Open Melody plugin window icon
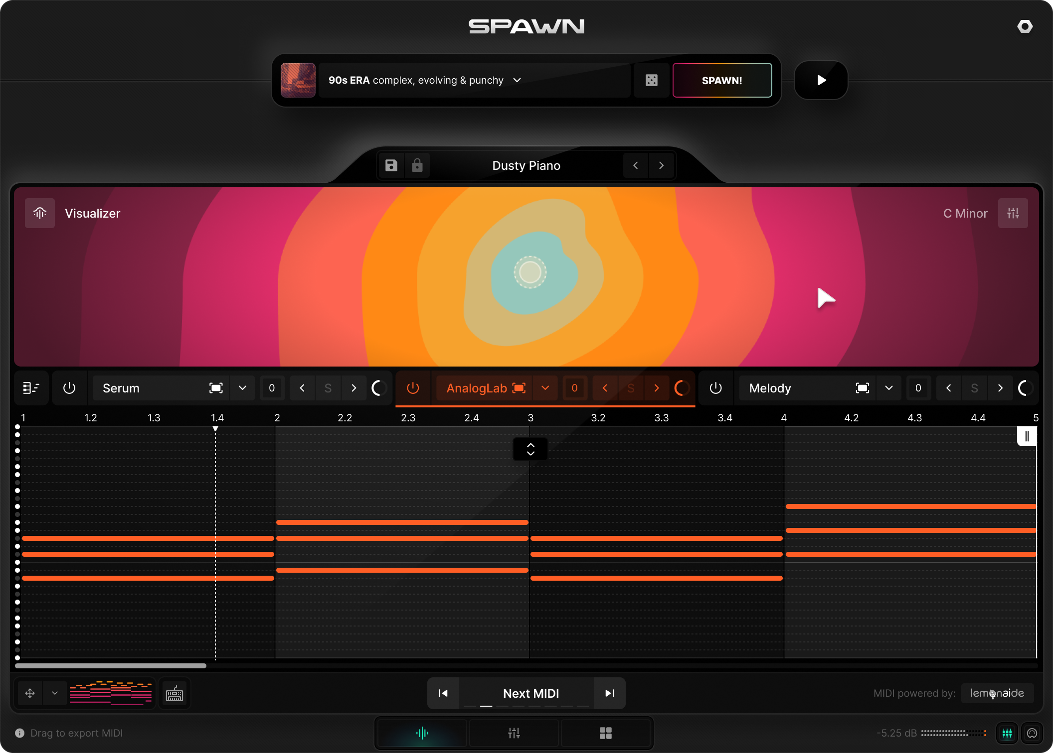Viewport: 1053px width, 753px height. pos(863,388)
